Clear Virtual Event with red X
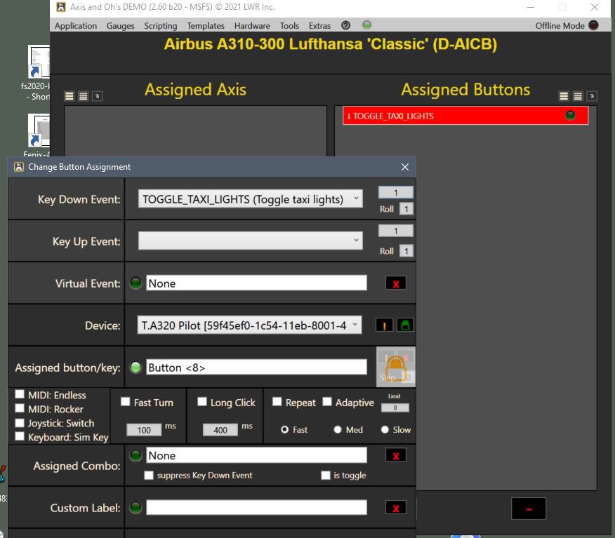 [x=396, y=283]
